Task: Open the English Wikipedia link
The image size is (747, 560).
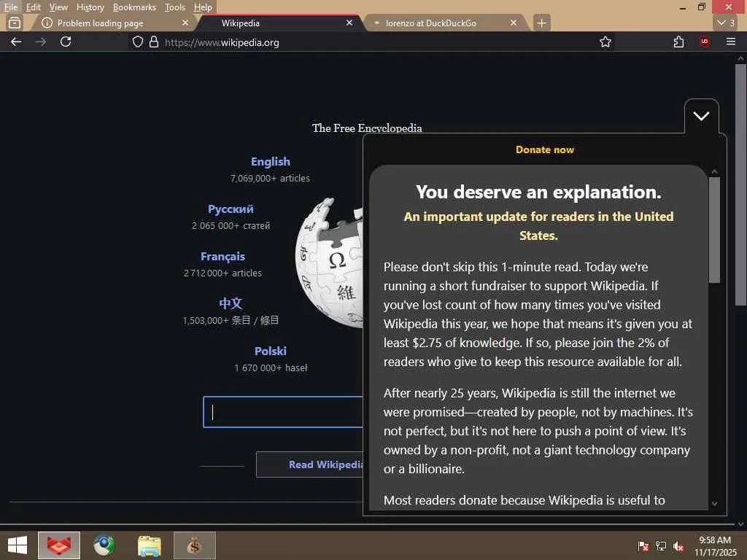Action: click(270, 161)
